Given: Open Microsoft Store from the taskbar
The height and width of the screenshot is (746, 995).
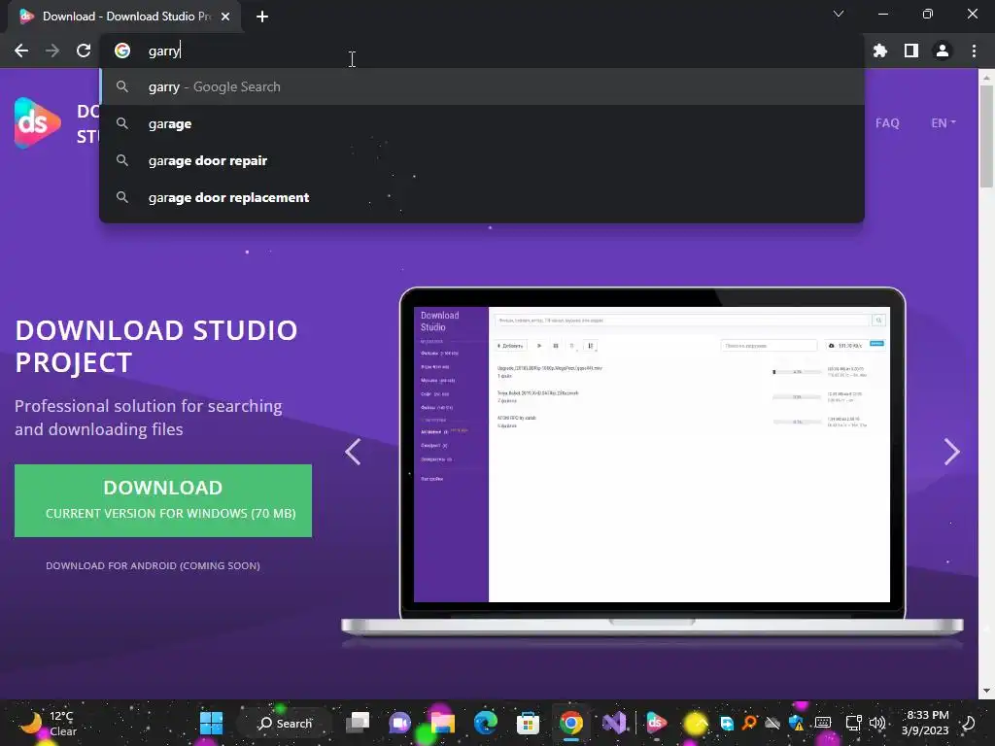Looking at the screenshot, I should click(x=528, y=723).
